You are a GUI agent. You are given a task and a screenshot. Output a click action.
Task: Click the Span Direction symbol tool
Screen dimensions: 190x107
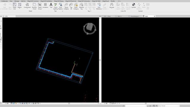[x=139, y=6]
